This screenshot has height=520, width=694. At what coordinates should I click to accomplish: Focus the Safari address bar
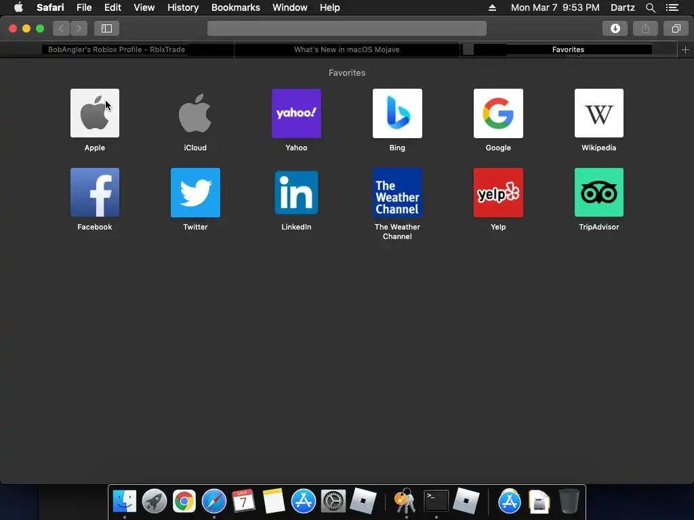(x=347, y=28)
